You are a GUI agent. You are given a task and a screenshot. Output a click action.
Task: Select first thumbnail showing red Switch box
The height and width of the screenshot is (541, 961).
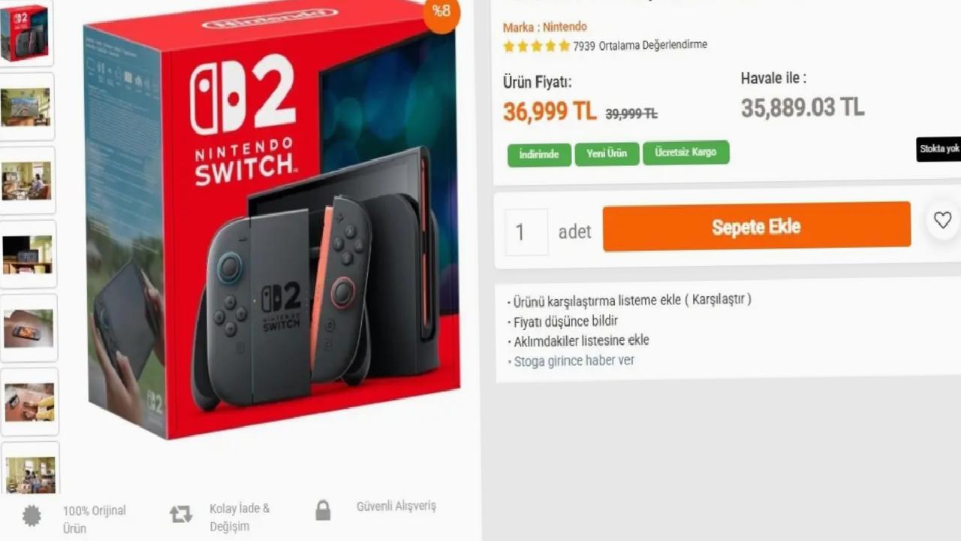click(x=27, y=32)
